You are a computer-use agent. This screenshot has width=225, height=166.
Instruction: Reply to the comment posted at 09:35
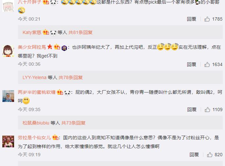click(x=192, y=110)
